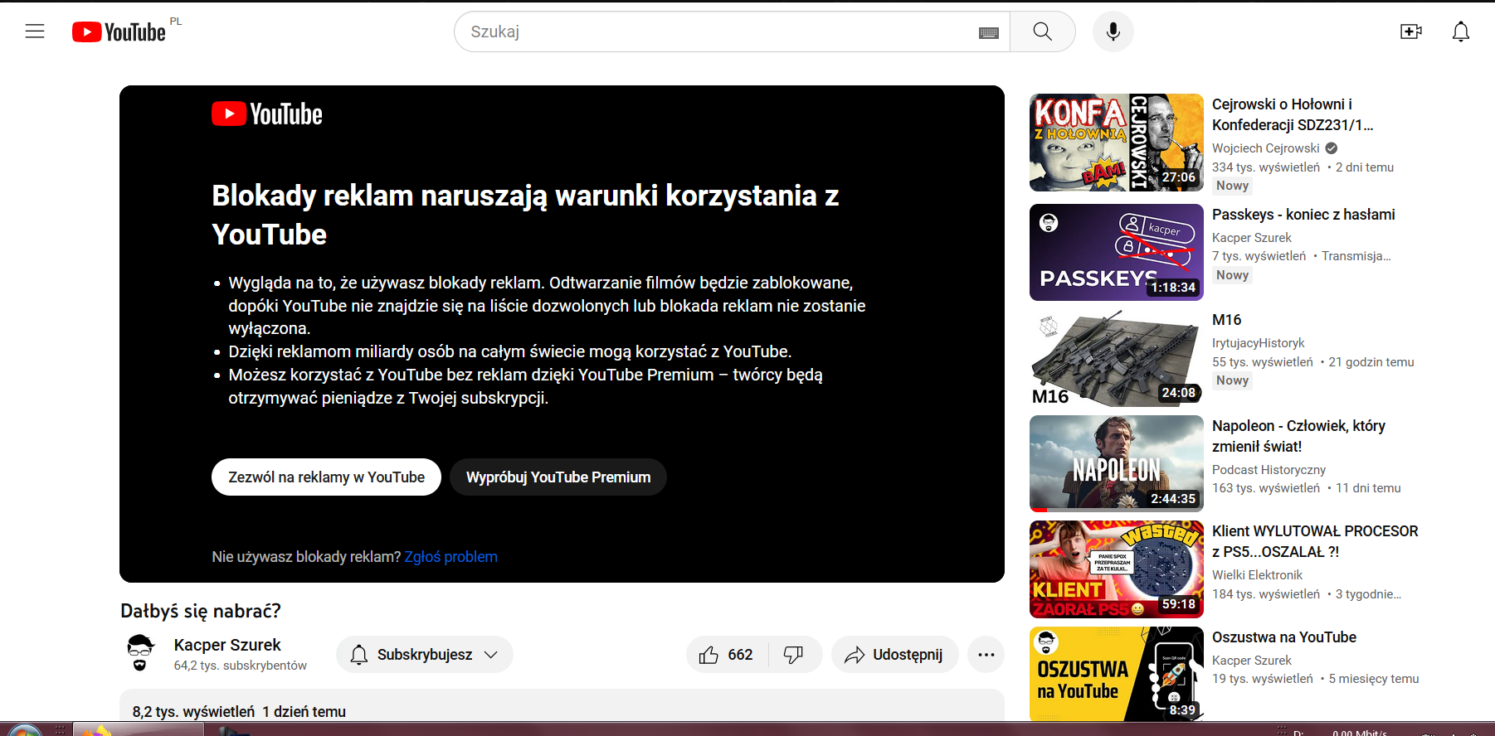The width and height of the screenshot is (1495, 736).
Task: Click Kacper Szurek channel avatar
Action: pyautogui.click(x=139, y=653)
